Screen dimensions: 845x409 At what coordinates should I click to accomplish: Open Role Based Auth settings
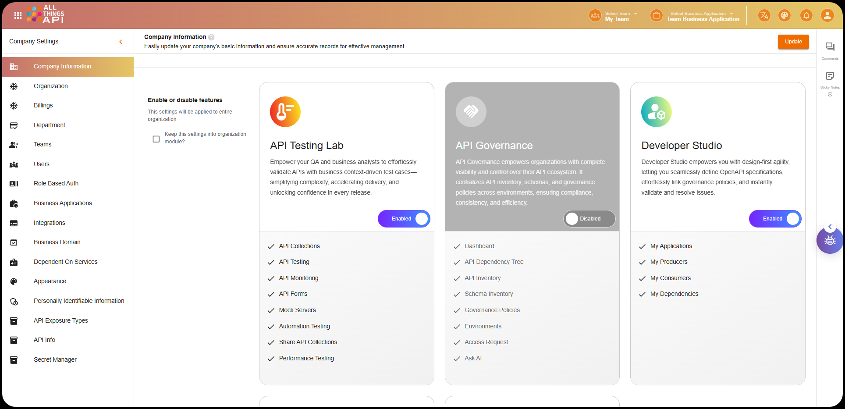(56, 184)
